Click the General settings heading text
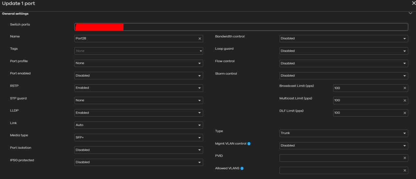 pos(15,14)
